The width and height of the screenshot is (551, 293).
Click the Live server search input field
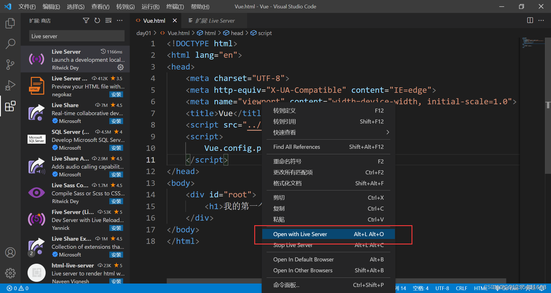[76, 36]
